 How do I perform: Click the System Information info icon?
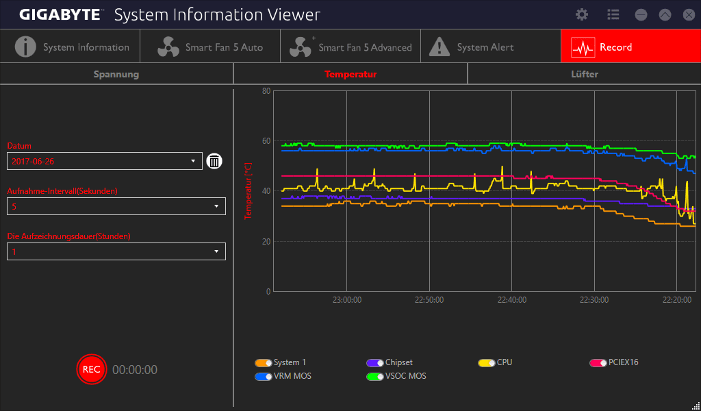pos(25,47)
